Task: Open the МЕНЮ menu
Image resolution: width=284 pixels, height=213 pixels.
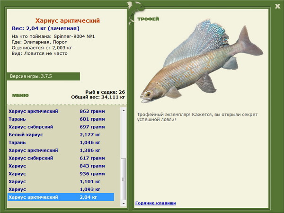Action: point(20,96)
